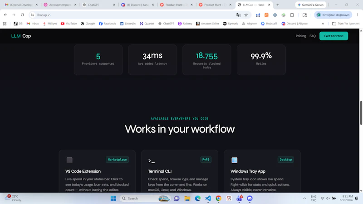
Task: Click the VS Code Extension card icon
Action: [69, 160]
